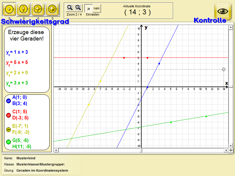Select the first difficulty level icon (circle)

(9, 10)
